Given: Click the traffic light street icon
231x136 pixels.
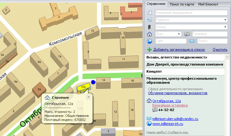Looking at the screenshot, I should (149, 27).
